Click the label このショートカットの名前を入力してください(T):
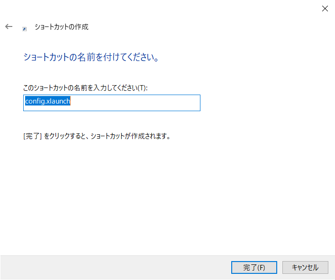The image size is (335, 280). (x=85, y=88)
